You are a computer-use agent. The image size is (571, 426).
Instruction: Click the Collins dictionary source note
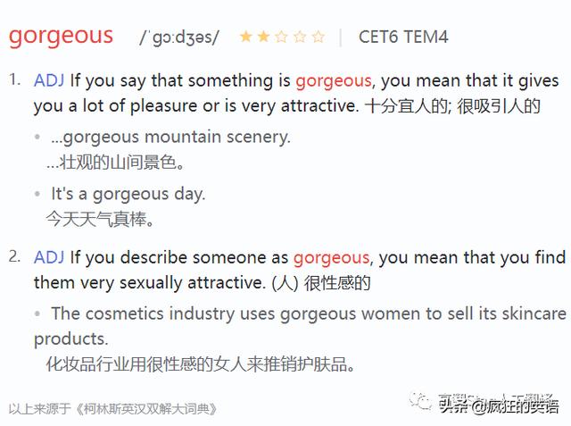112,409
